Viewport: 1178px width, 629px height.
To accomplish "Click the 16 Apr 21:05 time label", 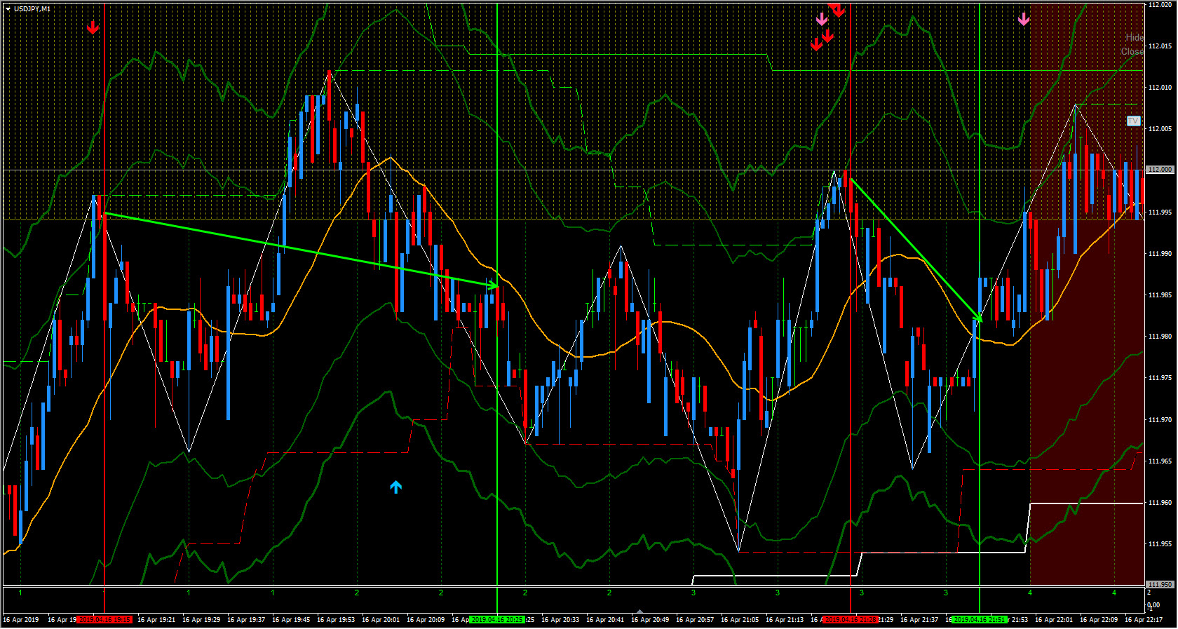I will tap(741, 620).
